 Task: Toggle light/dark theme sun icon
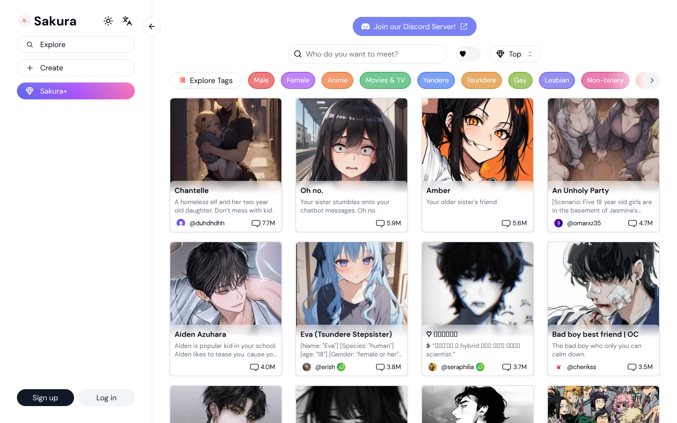[x=108, y=21]
